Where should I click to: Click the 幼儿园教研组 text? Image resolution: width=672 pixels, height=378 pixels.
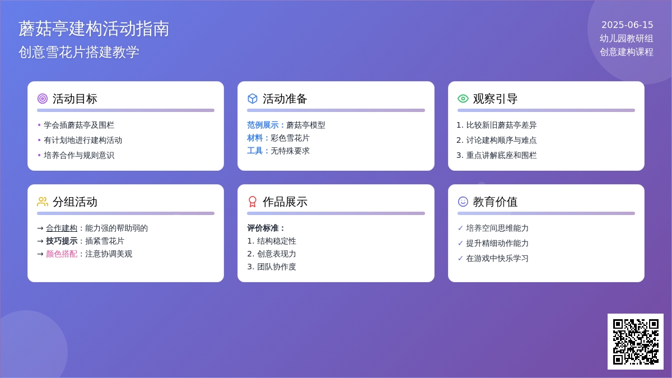click(x=627, y=38)
